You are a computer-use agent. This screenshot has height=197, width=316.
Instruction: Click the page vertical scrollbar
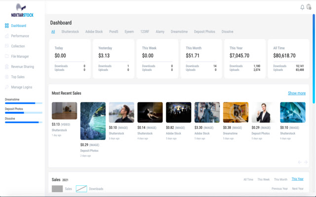click(x=314, y=59)
